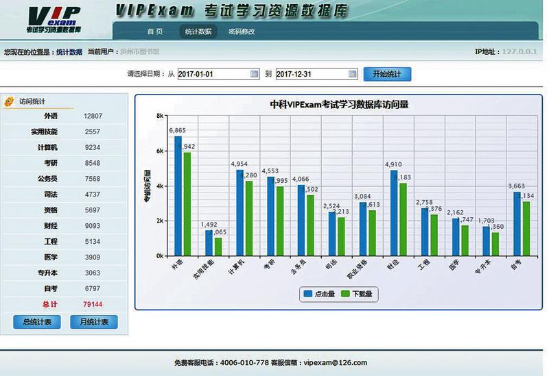Image resolution: width=549 pixels, height=376 pixels.
Task: Click the 自考 blue bar labeled 3,663
Action: click(x=517, y=224)
